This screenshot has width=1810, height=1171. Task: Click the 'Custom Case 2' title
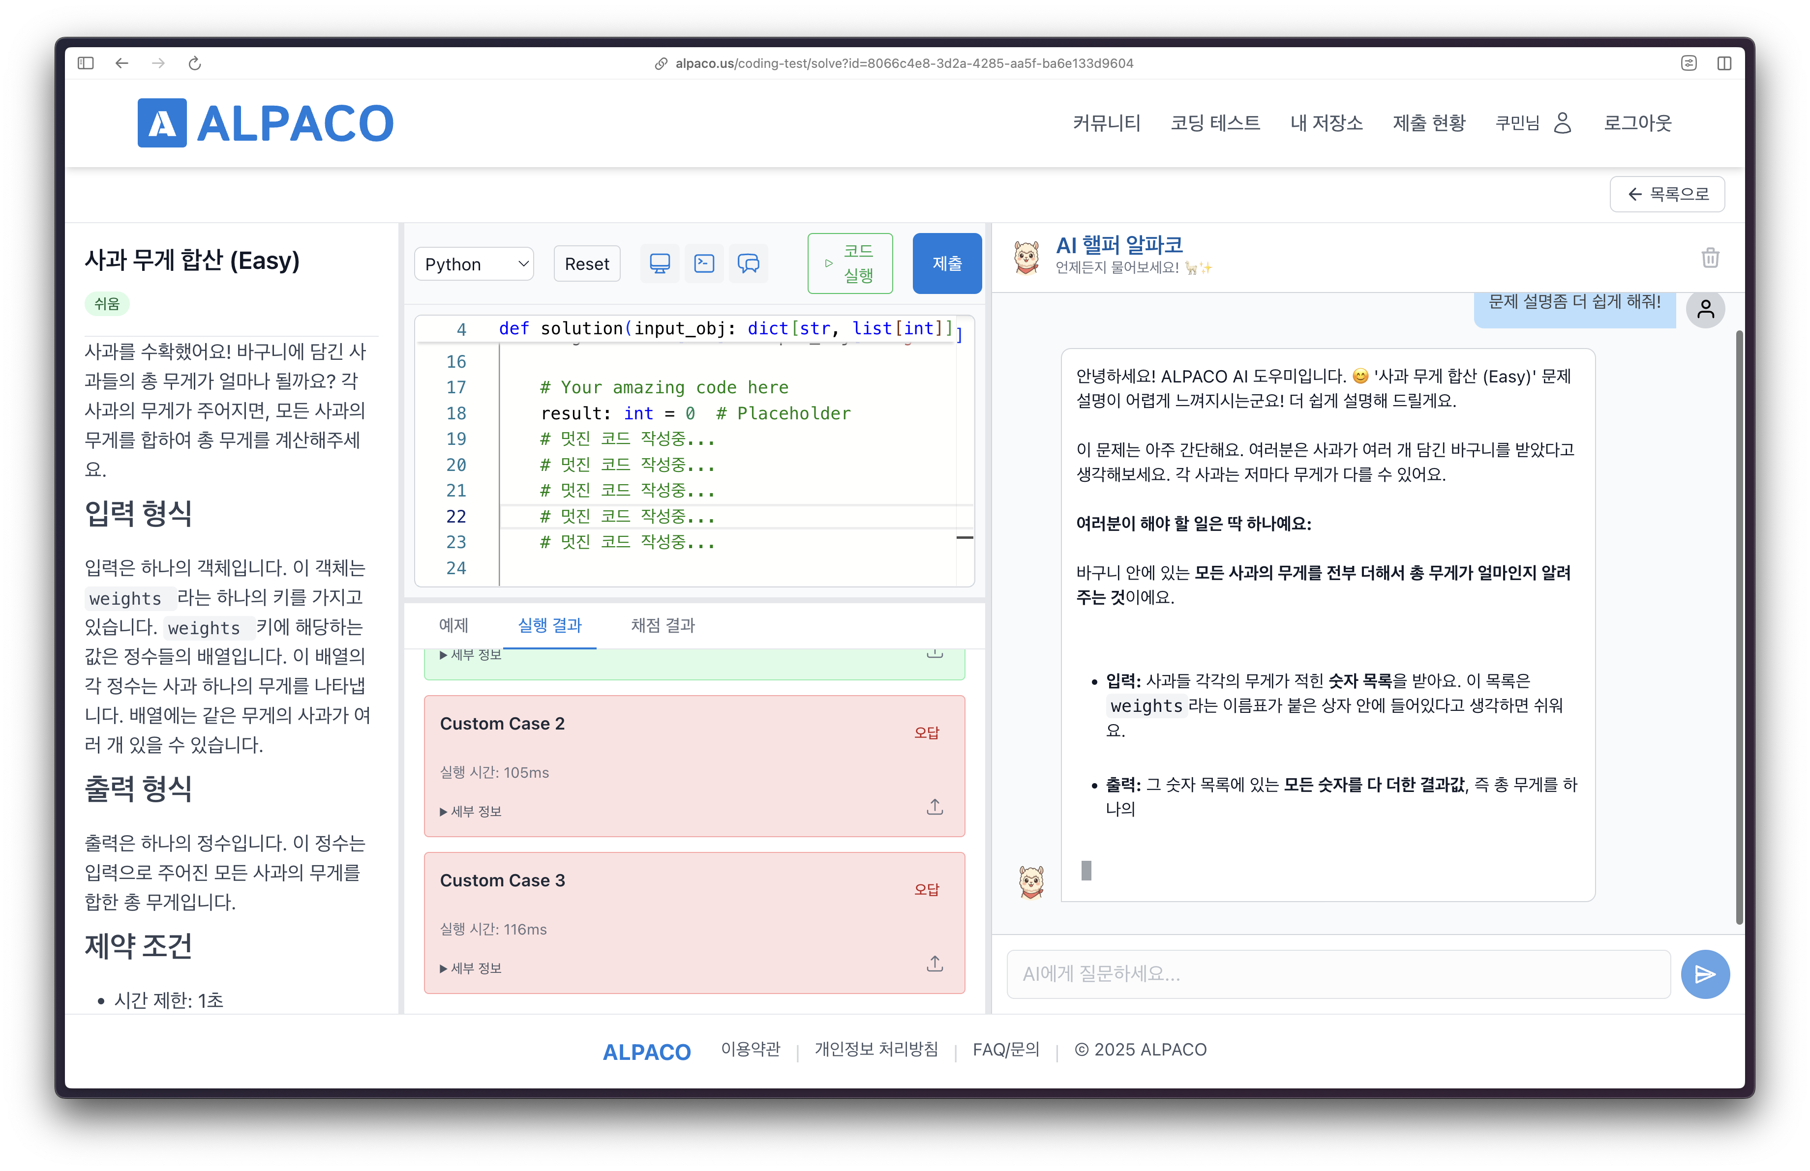[x=503, y=724]
